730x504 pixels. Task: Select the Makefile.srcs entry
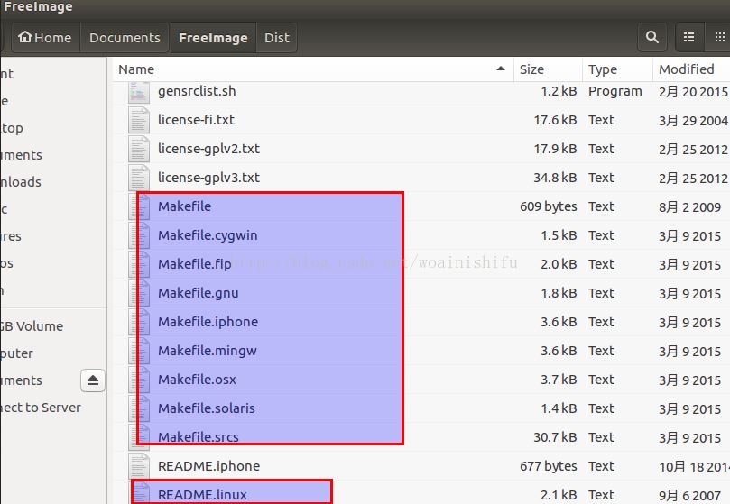click(199, 437)
